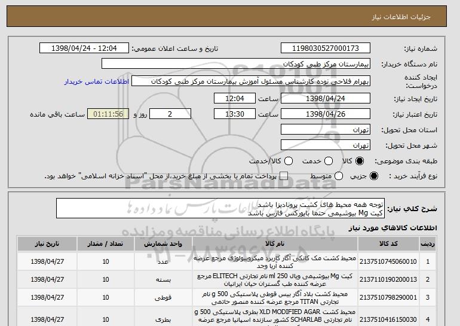The image size is (460, 326).
Task: Click the اطلاعات کالاهای مورد نیاز section title
Action: (392, 228)
